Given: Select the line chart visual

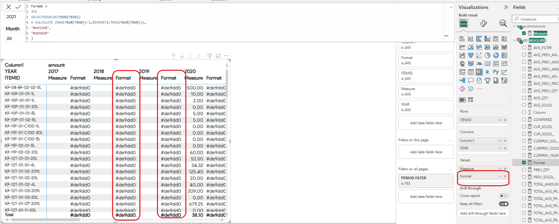Looking at the screenshot, I should [462, 47].
